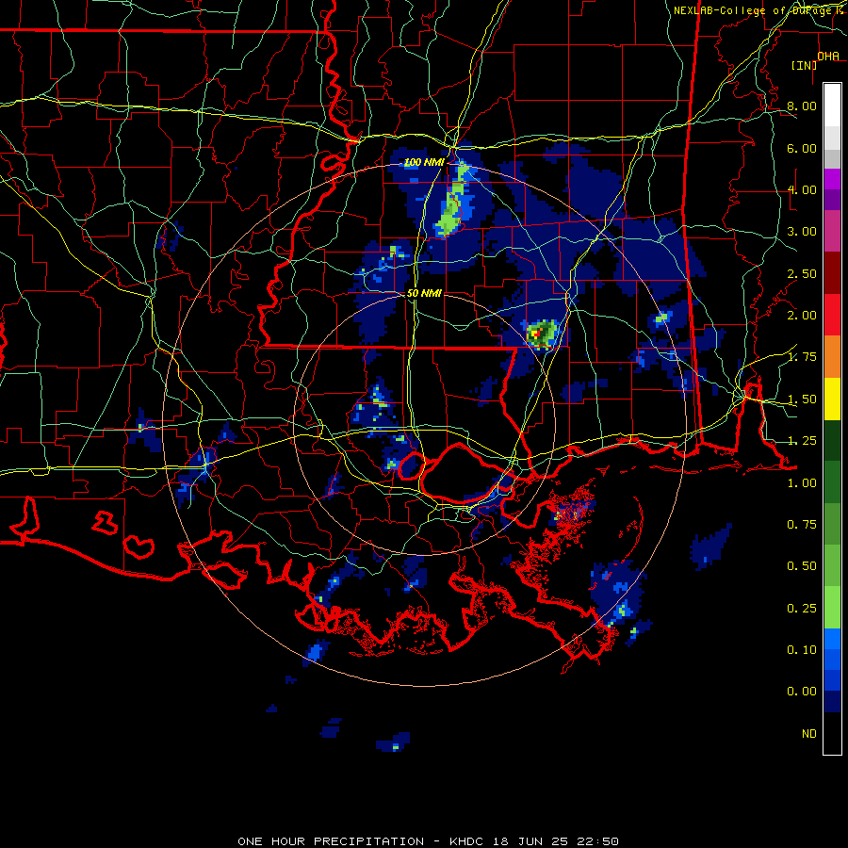Click the yellow swatch in the legend
The height and width of the screenshot is (848, 848).
point(832,400)
